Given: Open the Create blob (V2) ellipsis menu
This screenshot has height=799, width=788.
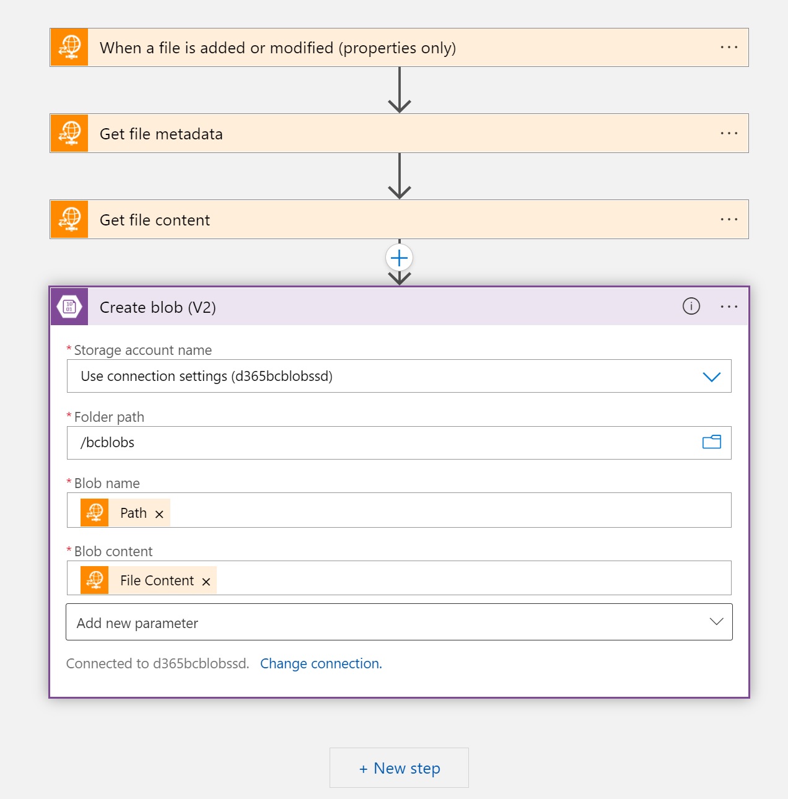Looking at the screenshot, I should [729, 307].
